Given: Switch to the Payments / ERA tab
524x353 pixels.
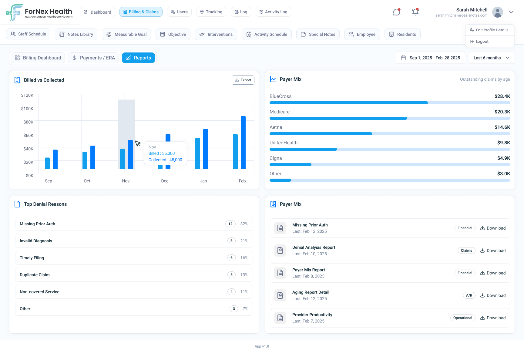Looking at the screenshot, I should [x=93, y=58].
